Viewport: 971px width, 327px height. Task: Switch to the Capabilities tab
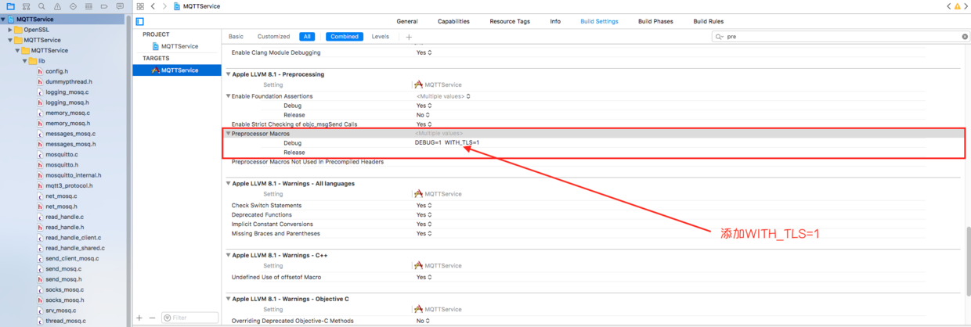pyautogui.click(x=454, y=22)
